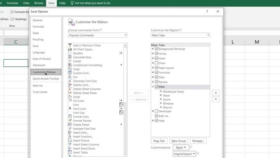Select column M header in worksheet
The image size is (280, 158).
257,42
